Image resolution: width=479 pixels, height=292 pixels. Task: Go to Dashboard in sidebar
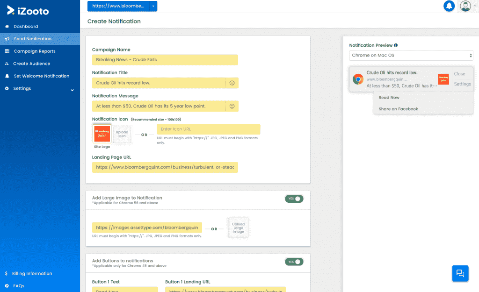tap(26, 27)
